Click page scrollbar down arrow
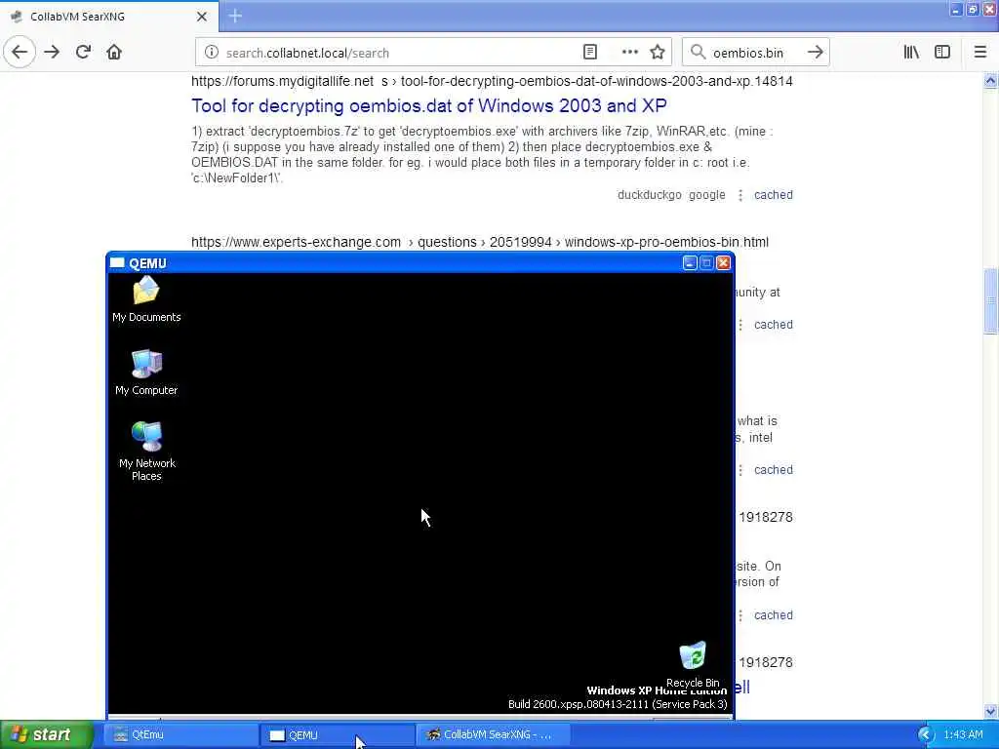999x749 pixels. tap(990, 711)
